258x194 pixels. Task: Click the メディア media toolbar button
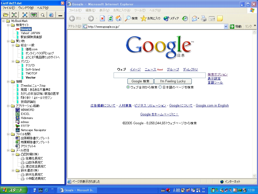point(171,18)
